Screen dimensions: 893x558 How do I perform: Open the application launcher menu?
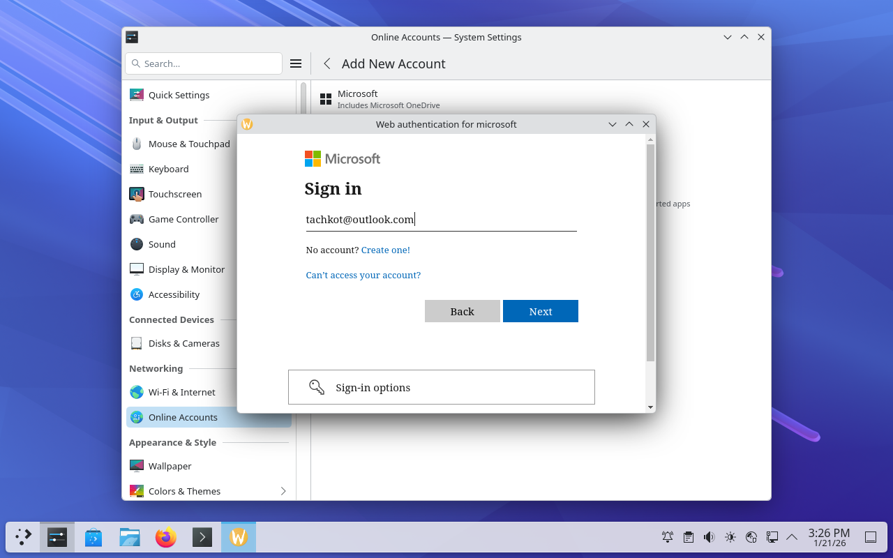coord(24,537)
